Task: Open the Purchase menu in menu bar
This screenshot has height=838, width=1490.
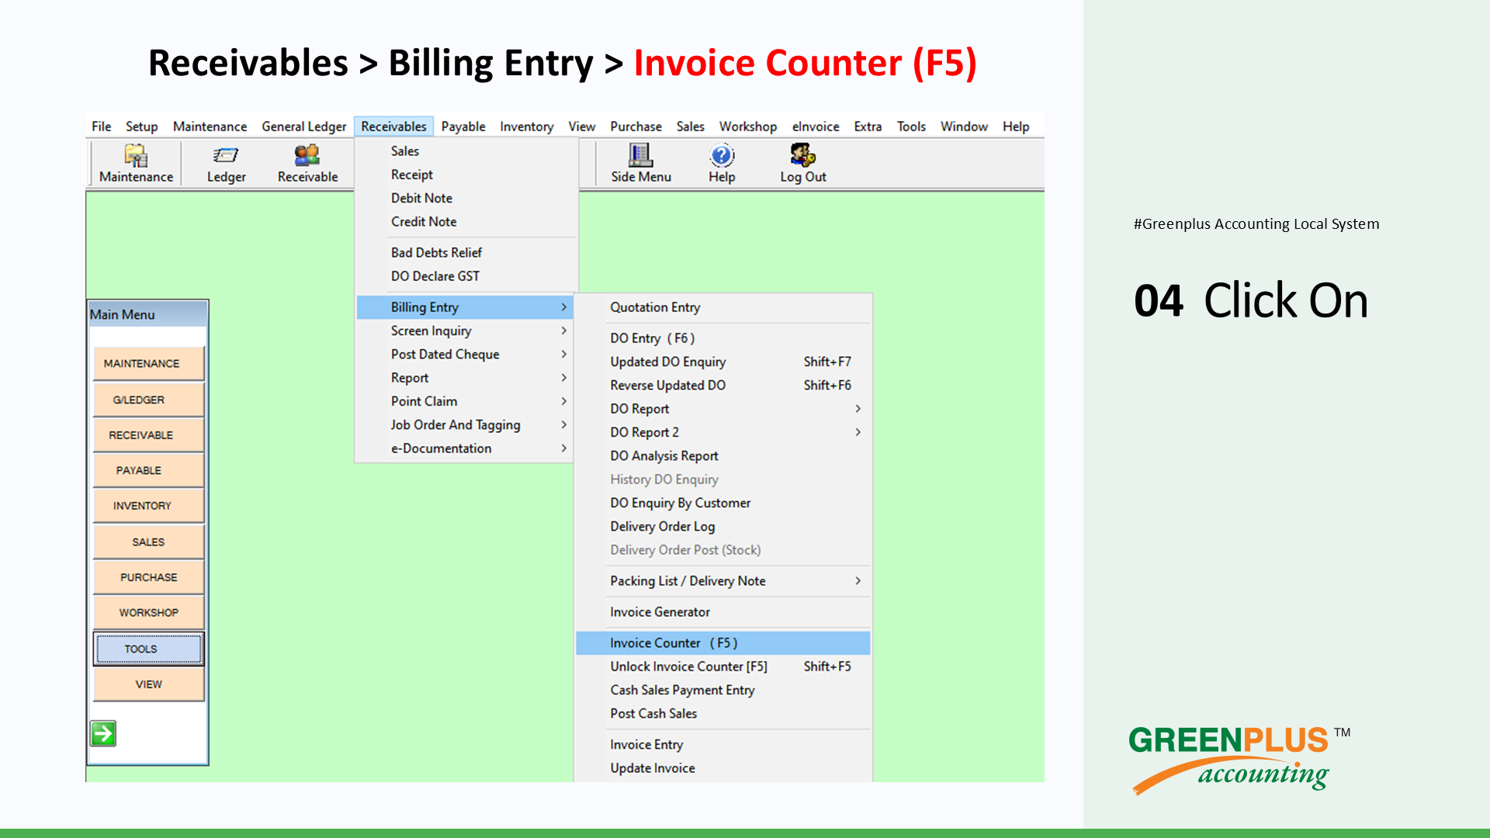Action: (636, 126)
